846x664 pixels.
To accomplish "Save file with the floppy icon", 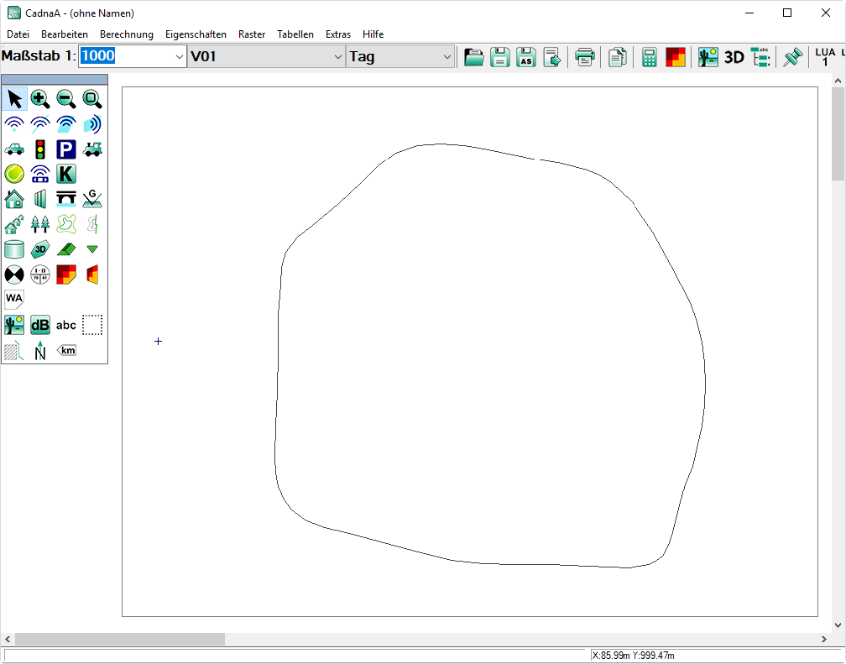I will 500,57.
